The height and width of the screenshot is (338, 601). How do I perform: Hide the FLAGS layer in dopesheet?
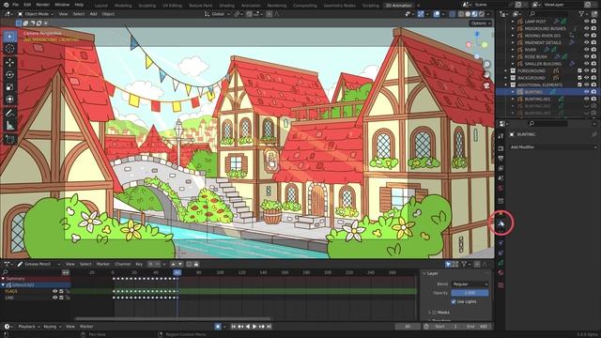(54, 291)
